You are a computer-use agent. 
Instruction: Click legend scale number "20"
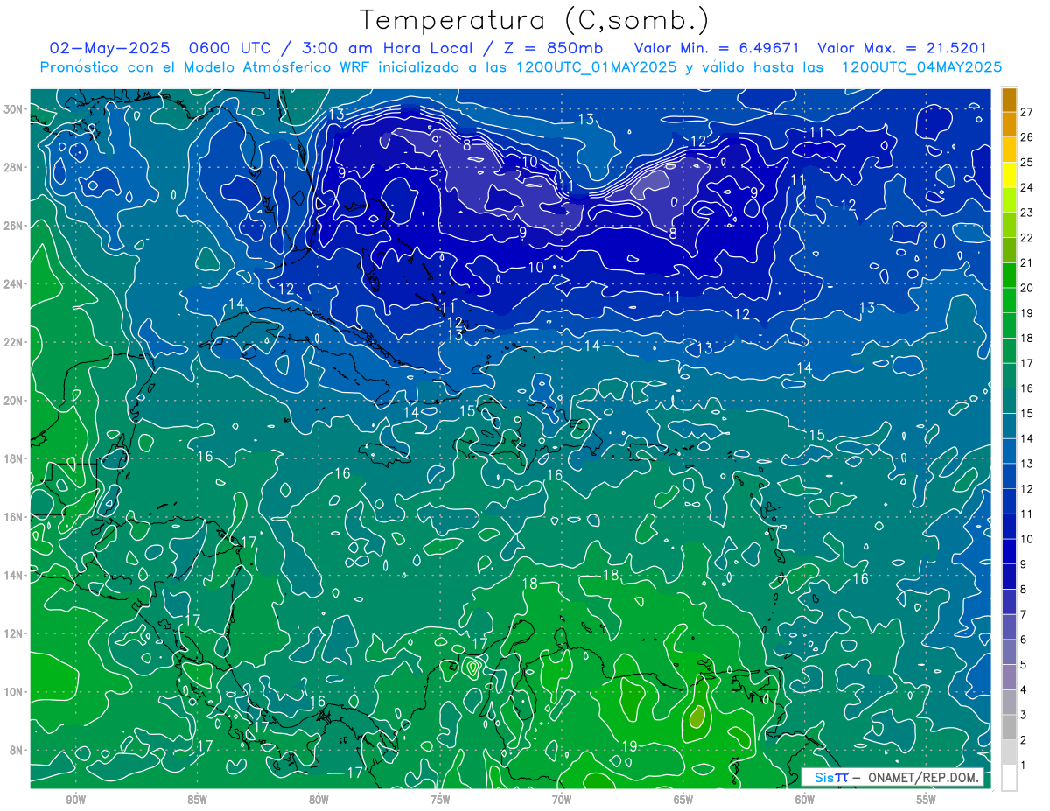(x=1027, y=288)
